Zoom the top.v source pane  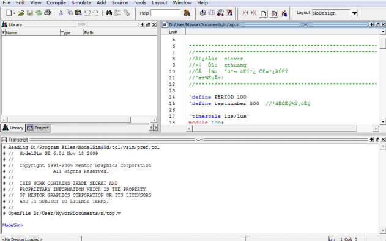click(x=371, y=24)
